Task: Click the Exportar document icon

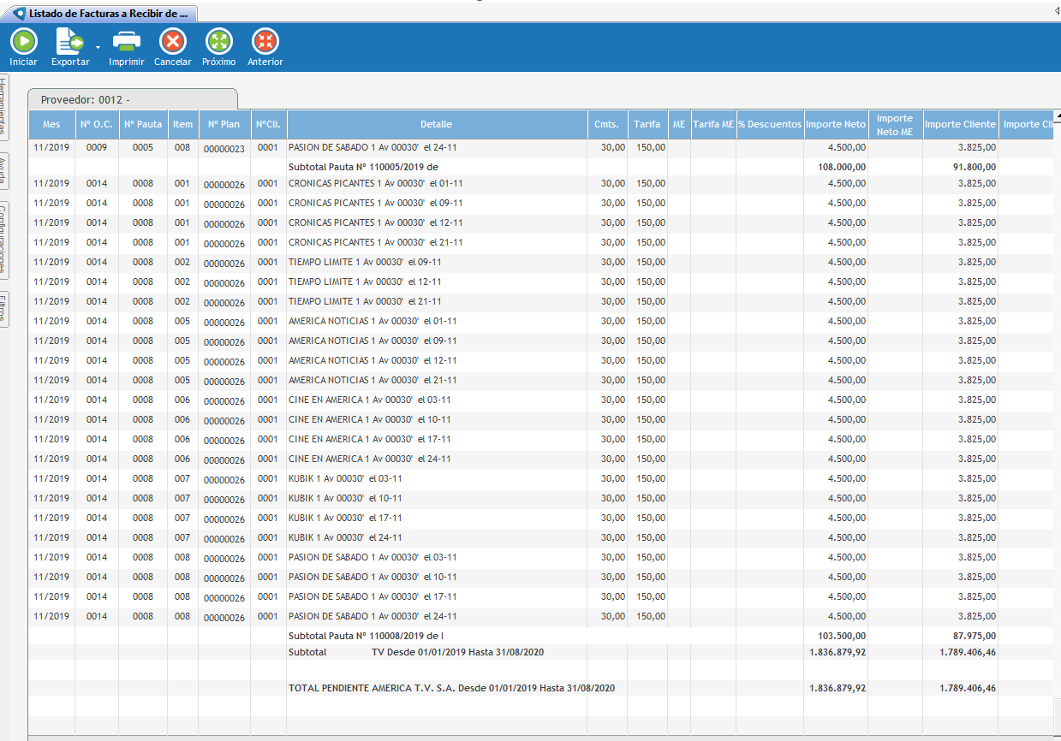Action: click(69, 41)
